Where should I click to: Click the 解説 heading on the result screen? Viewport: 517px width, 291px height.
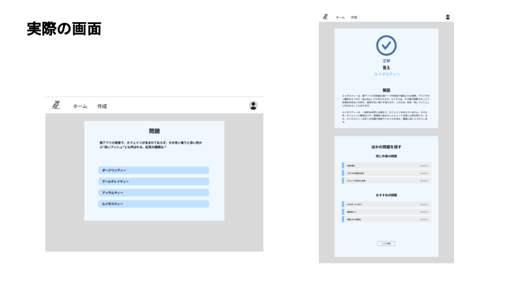pyautogui.click(x=386, y=91)
